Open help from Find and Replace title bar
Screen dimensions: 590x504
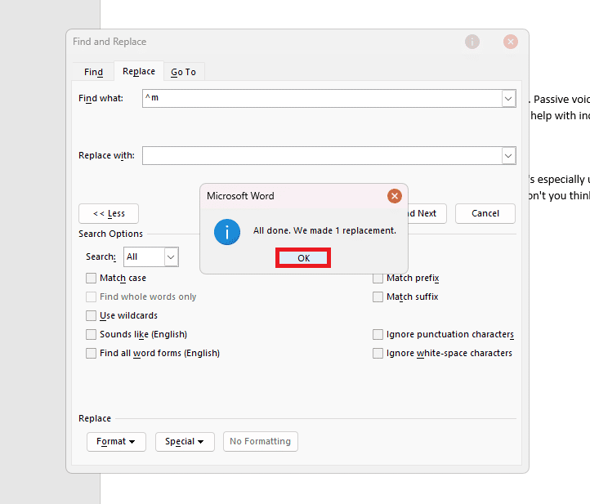[x=472, y=42]
